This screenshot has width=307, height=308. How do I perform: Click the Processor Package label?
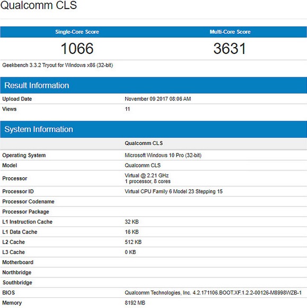click(25, 212)
